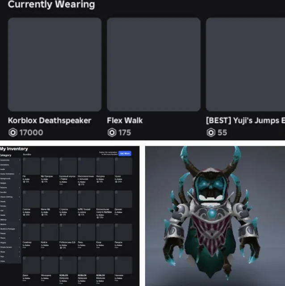
Task: Expand the Makeup category chevron
Action: coord(20,220)
